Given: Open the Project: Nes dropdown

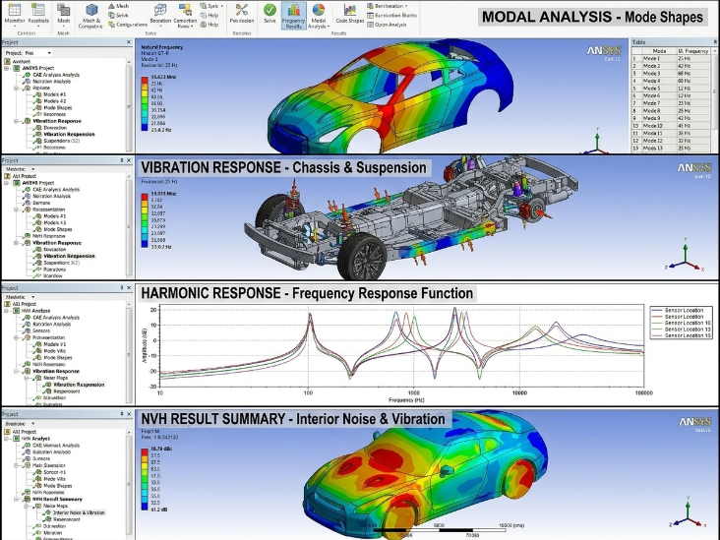Looking at the screenshot, I should (38, 53).
